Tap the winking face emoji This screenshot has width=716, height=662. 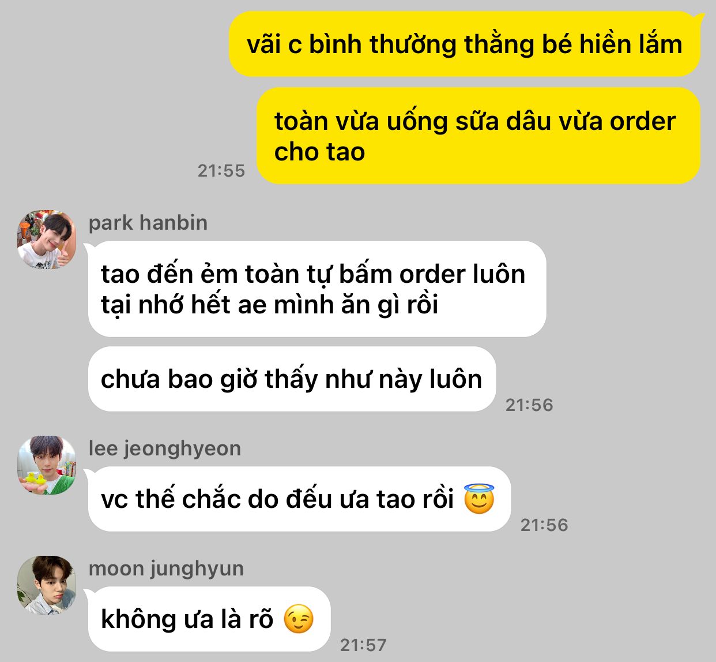[299, 619]
